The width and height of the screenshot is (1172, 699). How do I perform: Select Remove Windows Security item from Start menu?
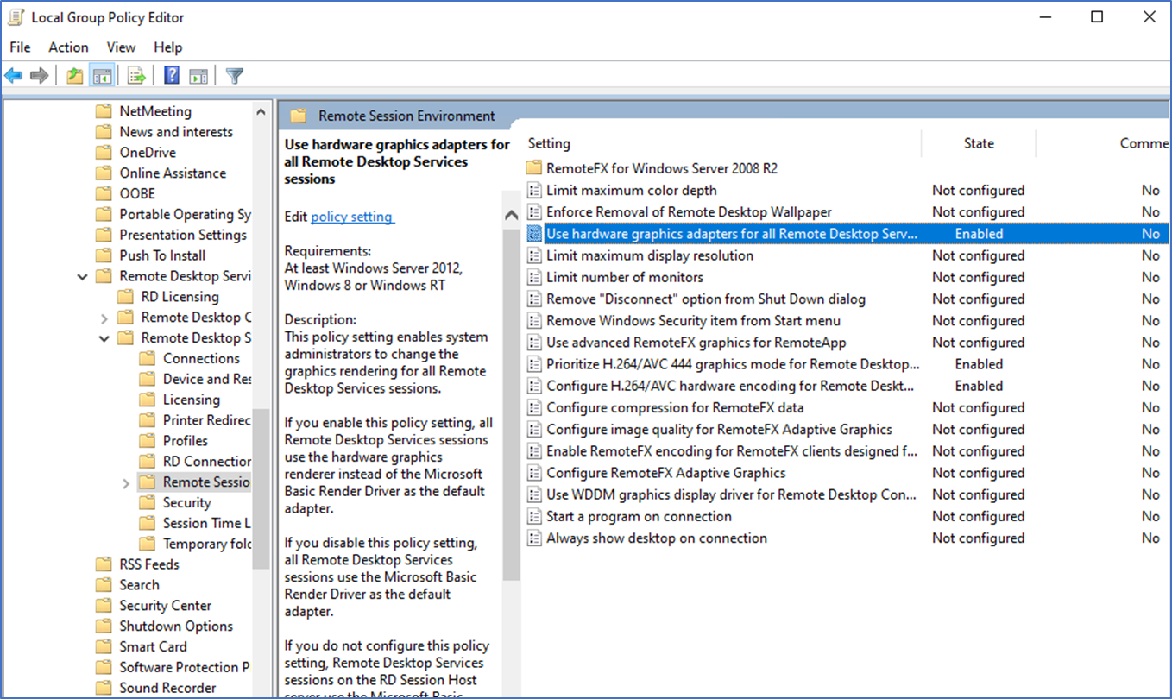click(x=693, y=321)
